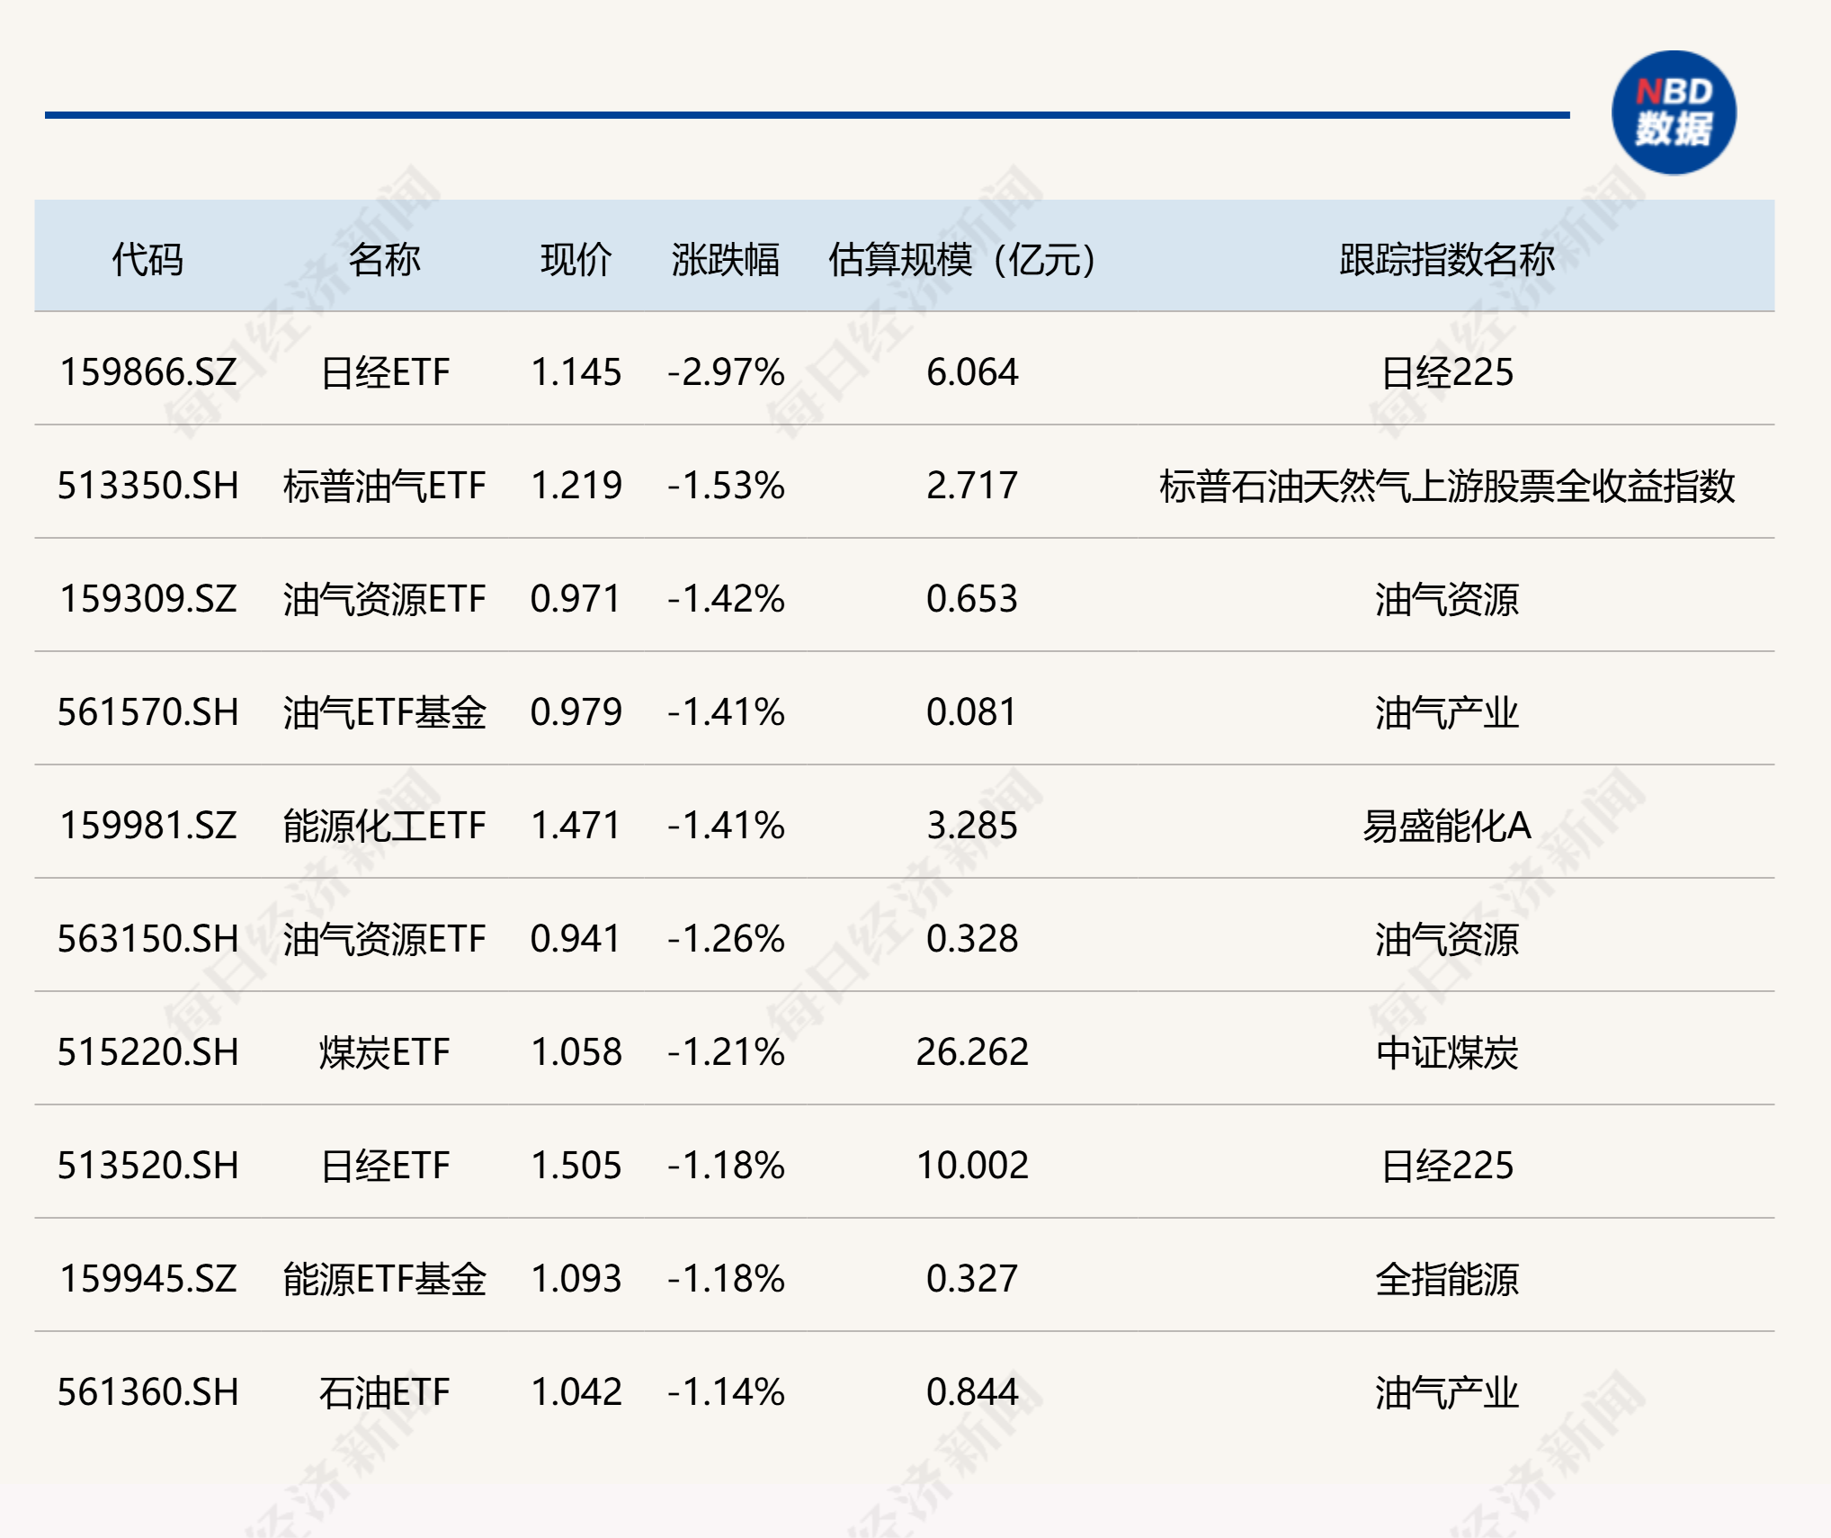Click the 名称 column header

[x=384, y=260]
